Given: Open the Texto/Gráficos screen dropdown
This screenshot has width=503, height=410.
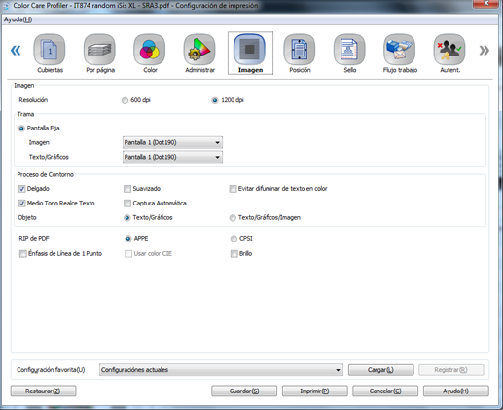Looking at the screenshot, I should (172, 157).
